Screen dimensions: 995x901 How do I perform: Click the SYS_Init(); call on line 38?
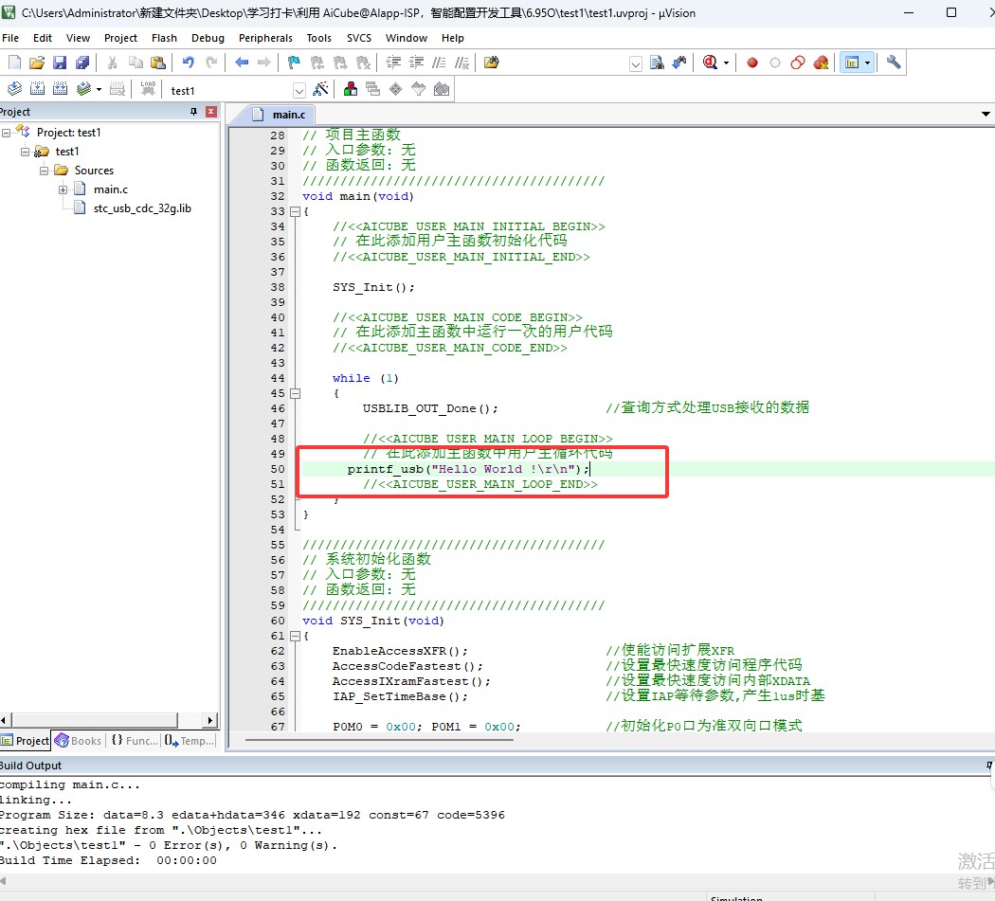tap(373, 287)
